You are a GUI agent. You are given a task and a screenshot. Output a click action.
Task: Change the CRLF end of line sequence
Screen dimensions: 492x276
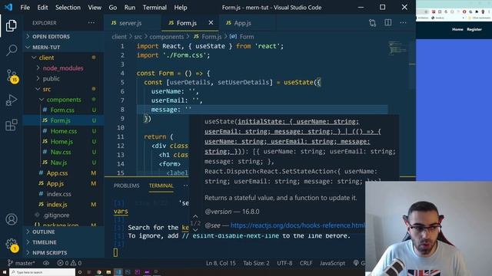tap(306, 263)
